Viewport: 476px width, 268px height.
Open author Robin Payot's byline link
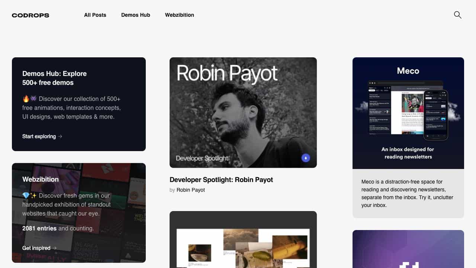point(191,190)
